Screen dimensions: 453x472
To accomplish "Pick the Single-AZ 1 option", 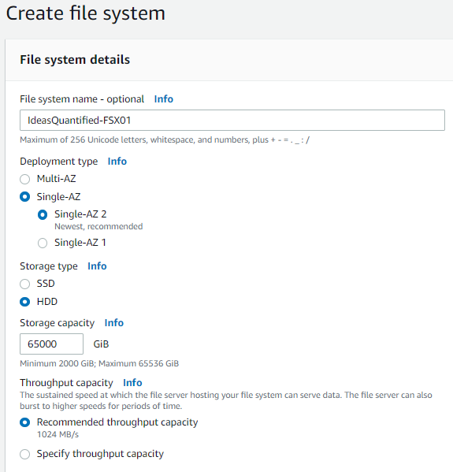I will tap(43, 243).
